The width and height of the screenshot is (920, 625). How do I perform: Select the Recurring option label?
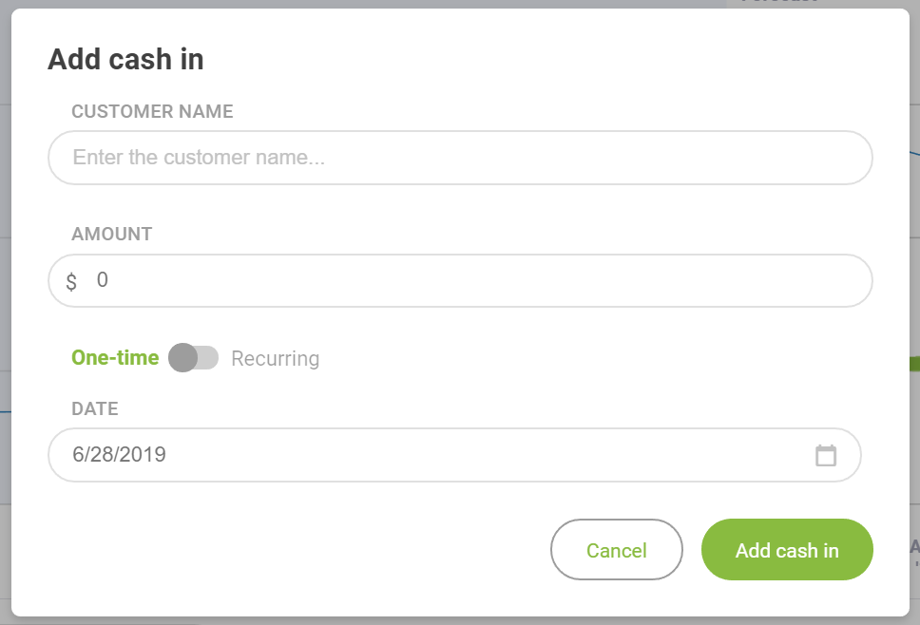coord(276,358)
